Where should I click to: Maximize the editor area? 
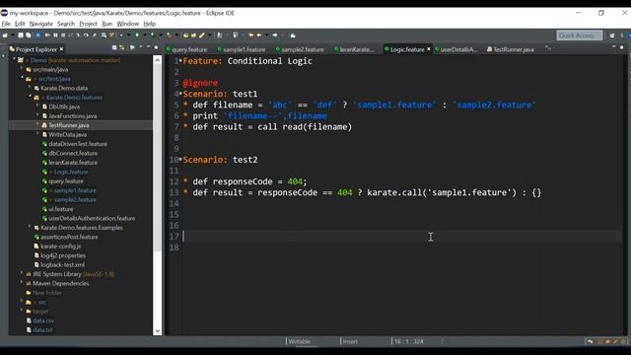pyautogui.click(x=622, y=47)
